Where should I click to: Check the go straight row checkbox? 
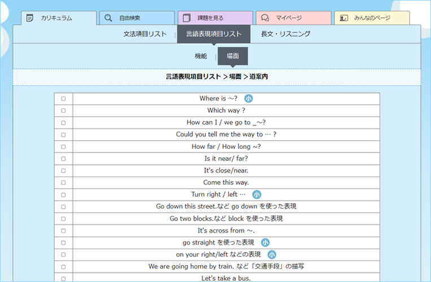(63, 243)
